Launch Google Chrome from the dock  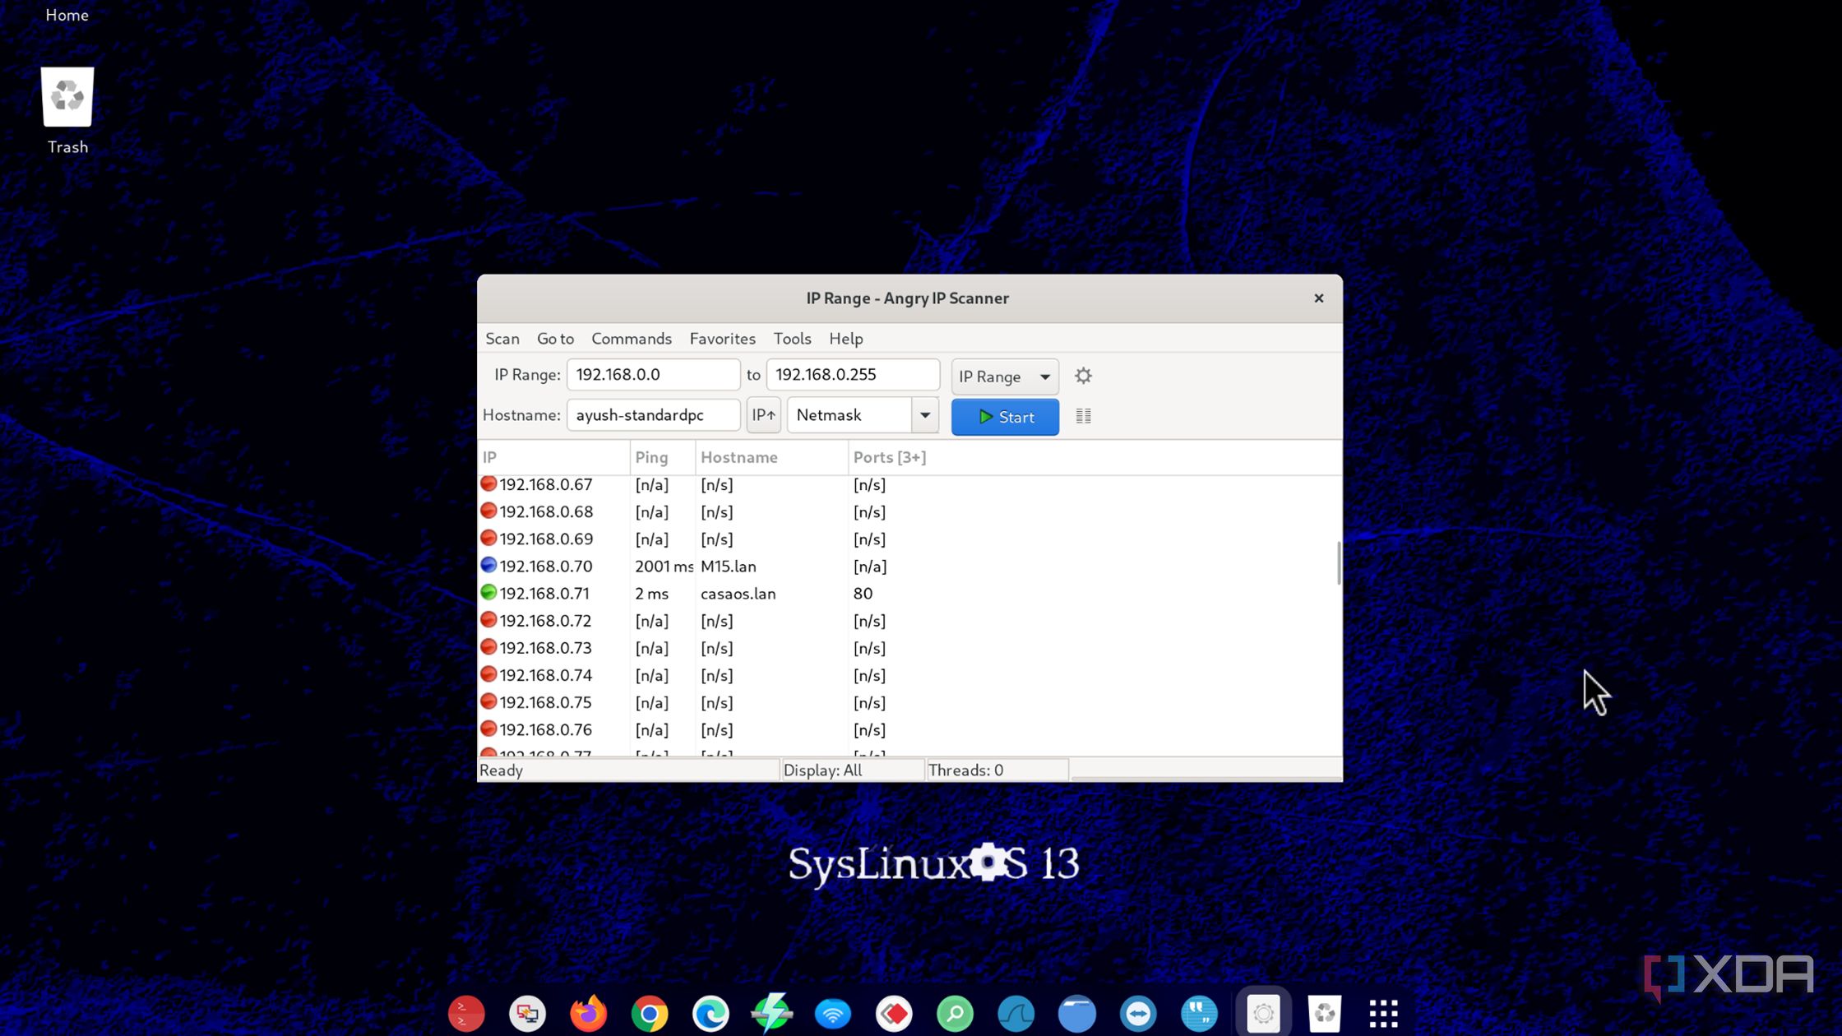tap(650, 1014)
